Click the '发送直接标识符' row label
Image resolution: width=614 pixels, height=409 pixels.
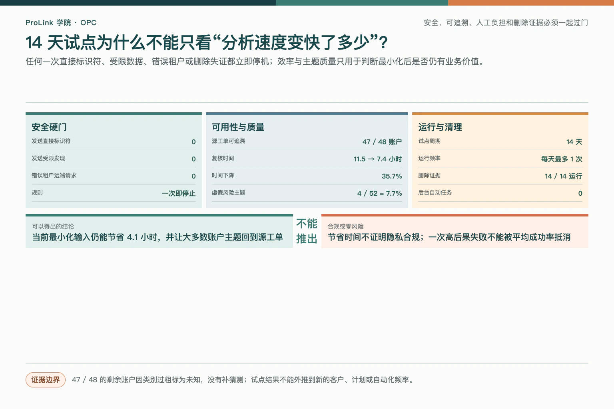(x=51, y=141)
